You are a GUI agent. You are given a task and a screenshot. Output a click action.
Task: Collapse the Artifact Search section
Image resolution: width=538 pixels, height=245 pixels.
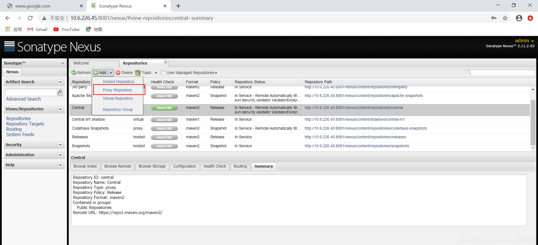(60, 82)
